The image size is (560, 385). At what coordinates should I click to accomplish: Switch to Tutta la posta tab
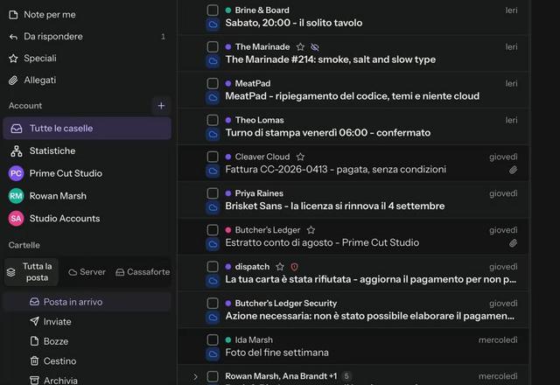(x=31, y=272)
